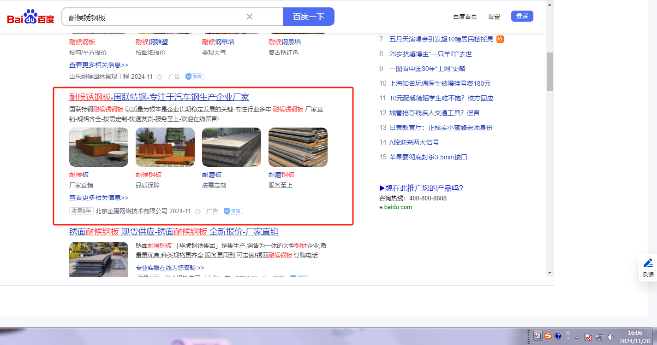
Task: Open the 耐磨板 steel plate thumbnail
Action: click(x=232, y=147)
